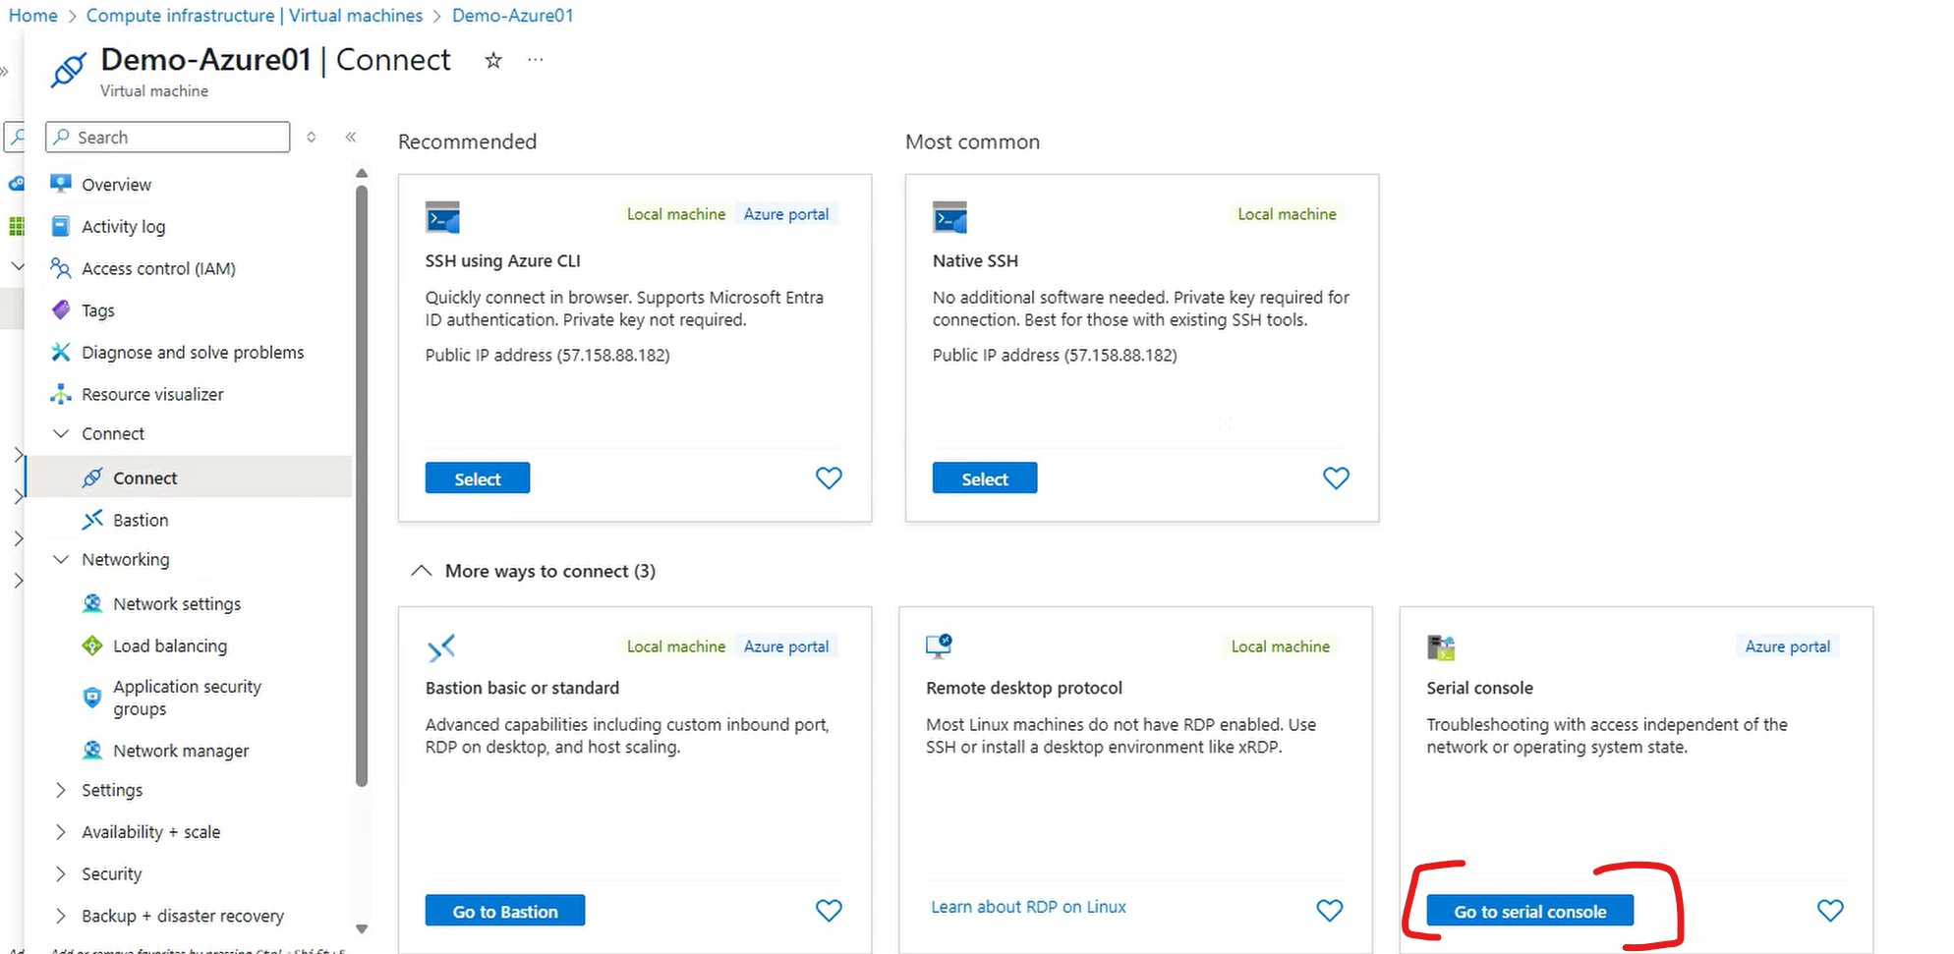Viewport: 1954px width, 954px height.
Task: Click the sidebar expand/collapse all arrows
Action: (312, 138)
